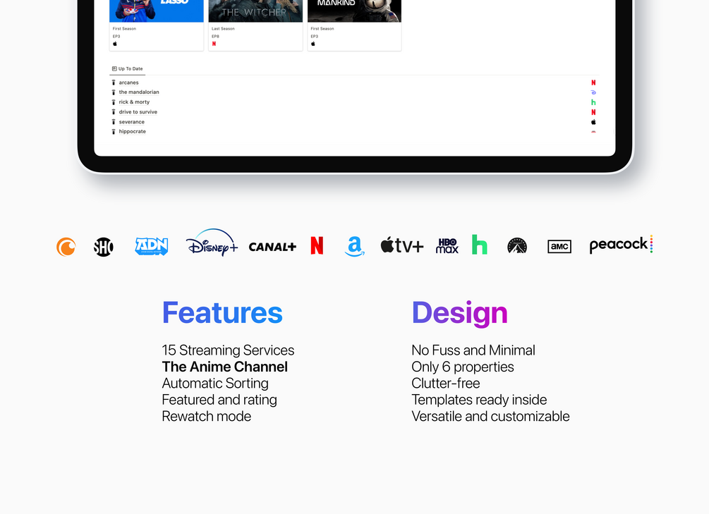Viewport: 709px width, 514px height.
Task: Click the Netflix icon on The Witcher card
Action: coord(214,44)
